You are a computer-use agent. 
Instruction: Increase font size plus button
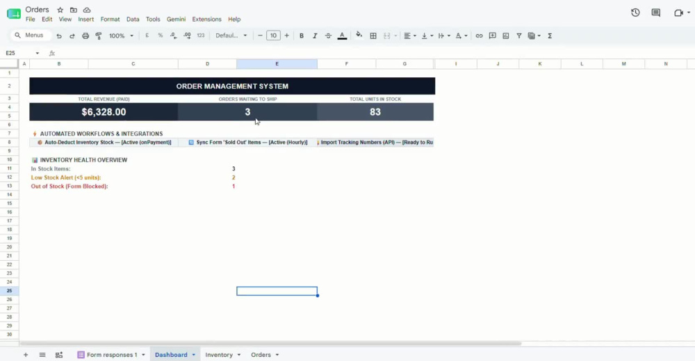coord(287,35)
